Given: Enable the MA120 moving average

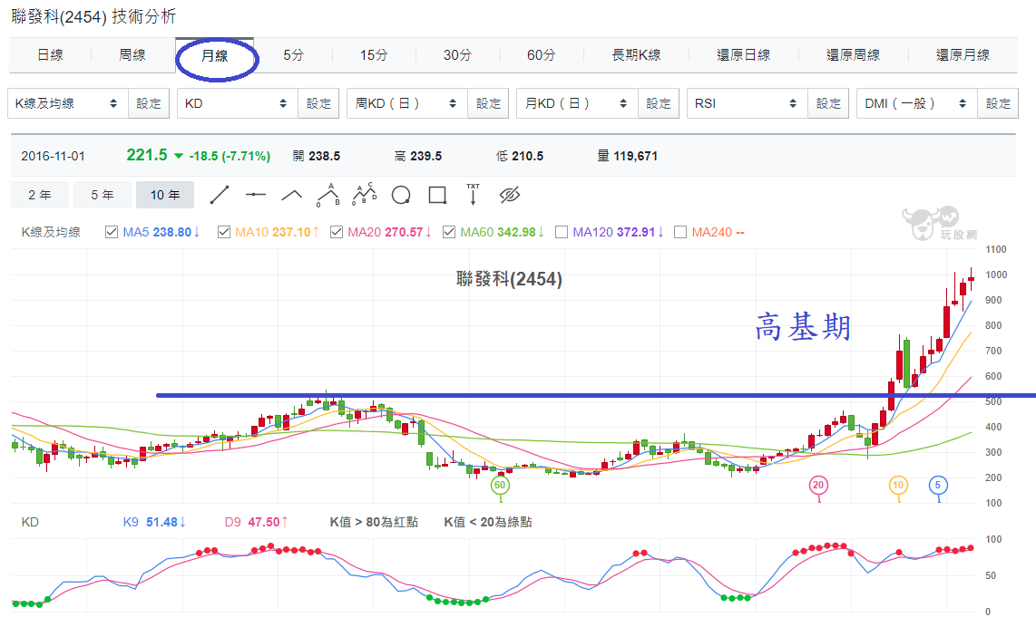Looking at the screenshot, I should pyautogui.click(x=562, y=232).
